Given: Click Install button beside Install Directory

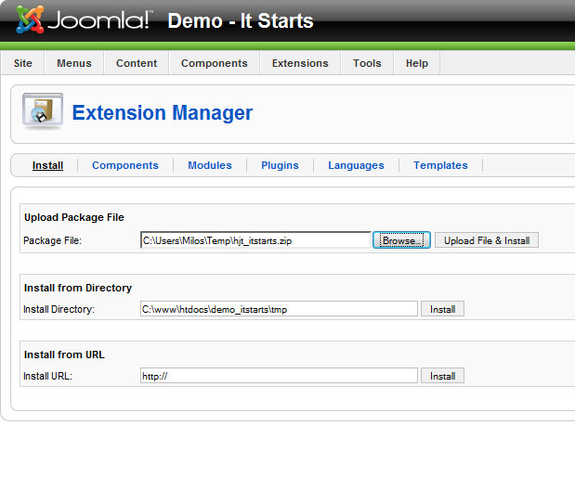Looking at the screenshot, I should pos(442,309).
